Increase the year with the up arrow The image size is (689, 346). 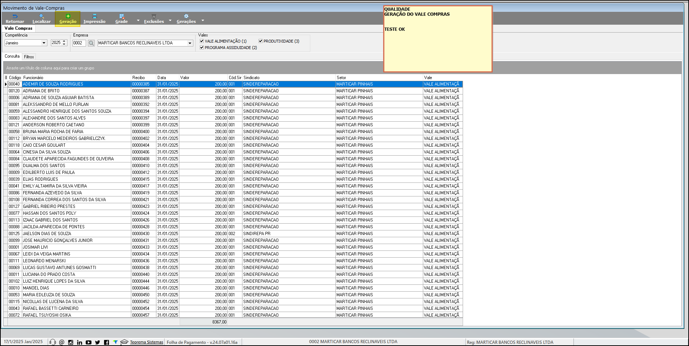(65, 41)
